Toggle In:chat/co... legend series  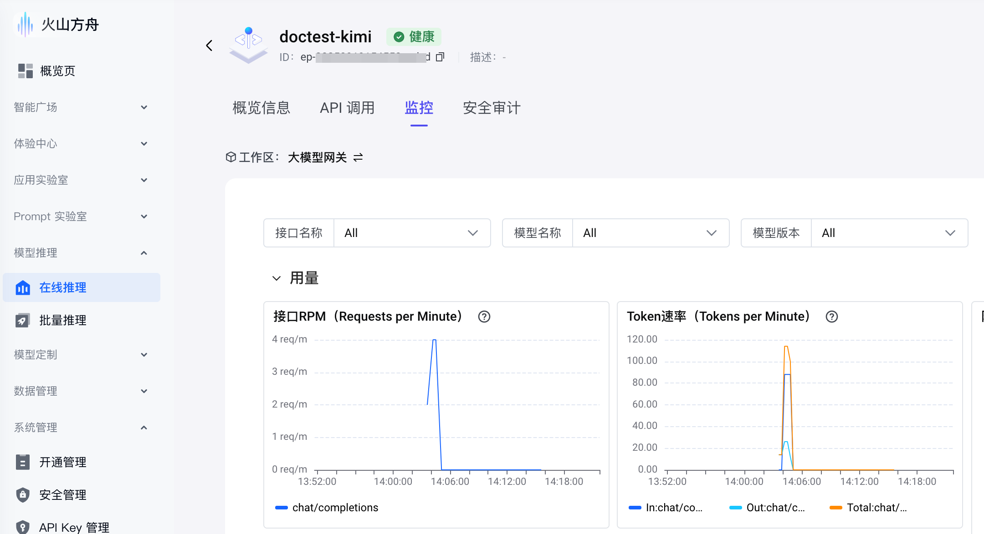coord(666,508)
